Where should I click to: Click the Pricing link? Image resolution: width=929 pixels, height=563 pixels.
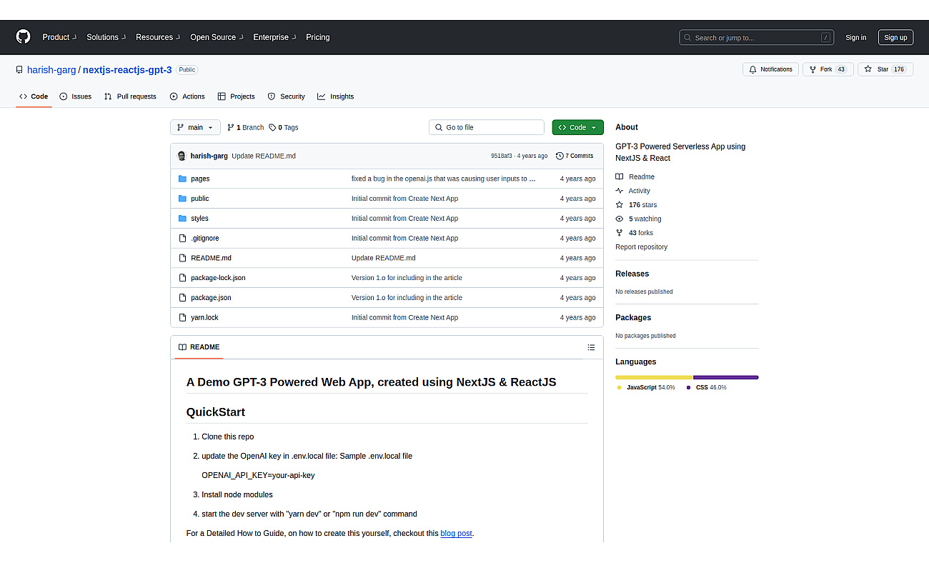coord(318,37)
